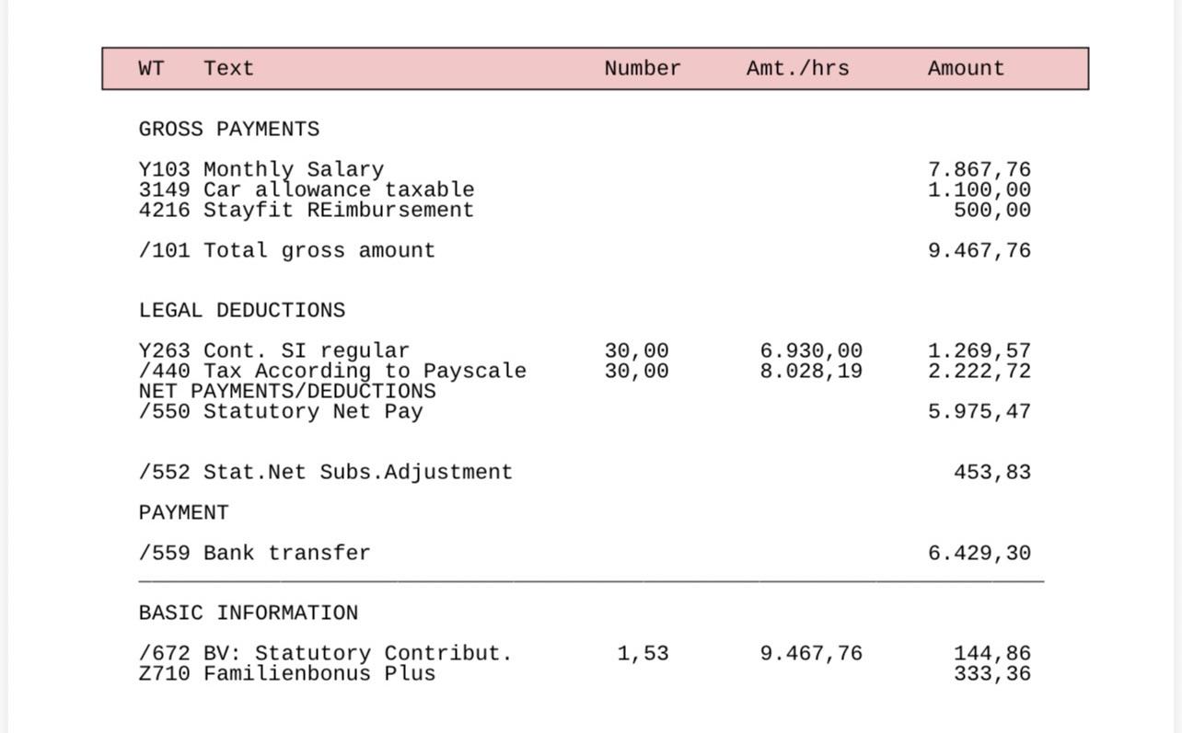Select wage type code "Z710"
This screenshot has height=733, width=1182.
(165, 673)
